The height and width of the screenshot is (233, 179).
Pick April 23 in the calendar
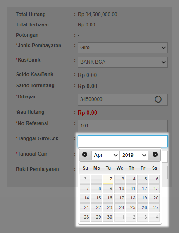108,208
